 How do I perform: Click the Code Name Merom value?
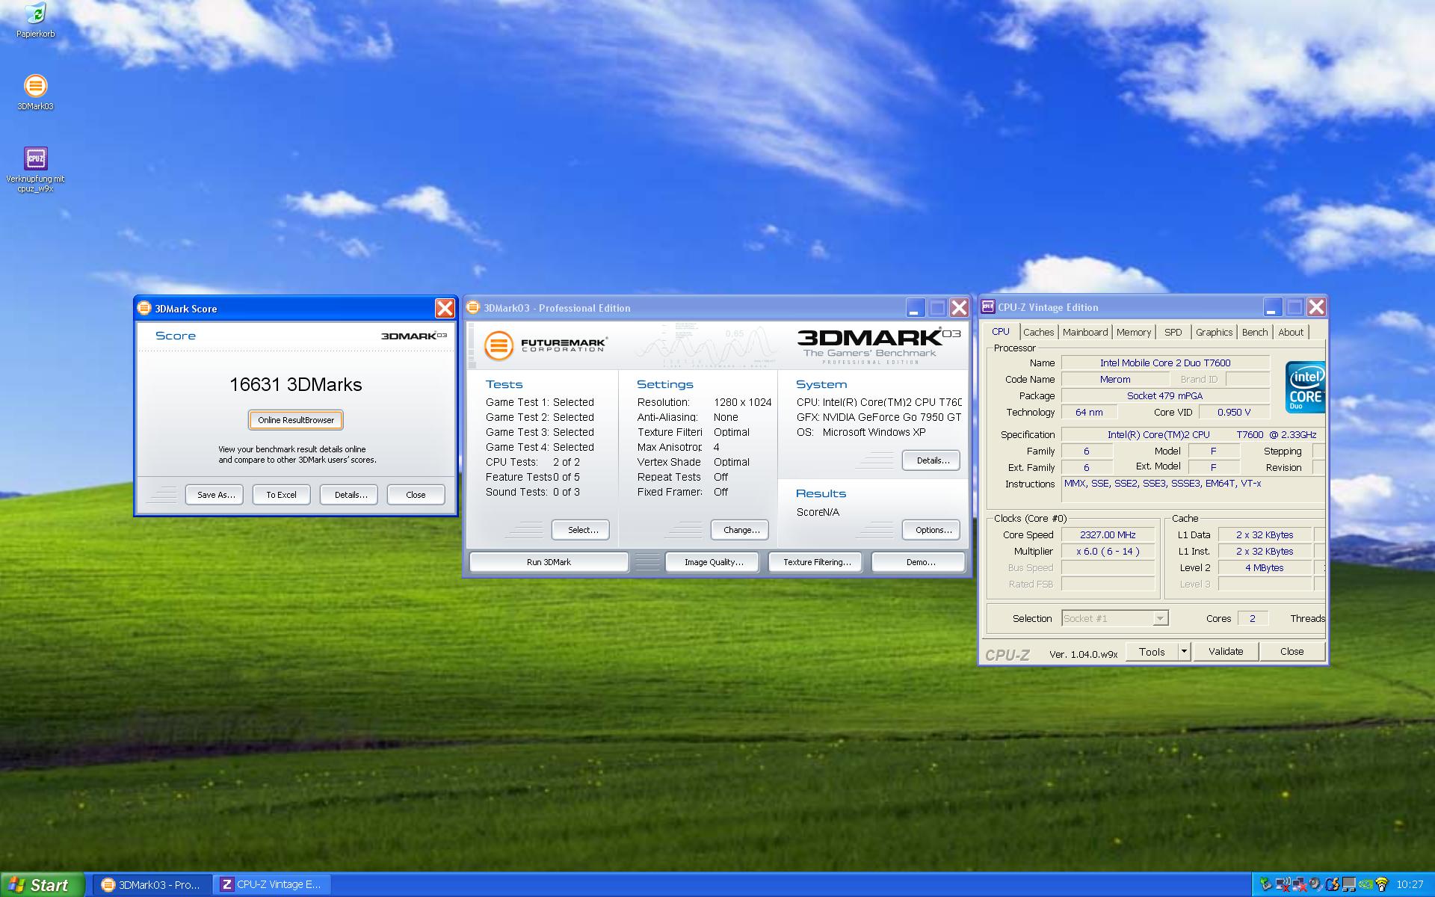pos(1115,380)
